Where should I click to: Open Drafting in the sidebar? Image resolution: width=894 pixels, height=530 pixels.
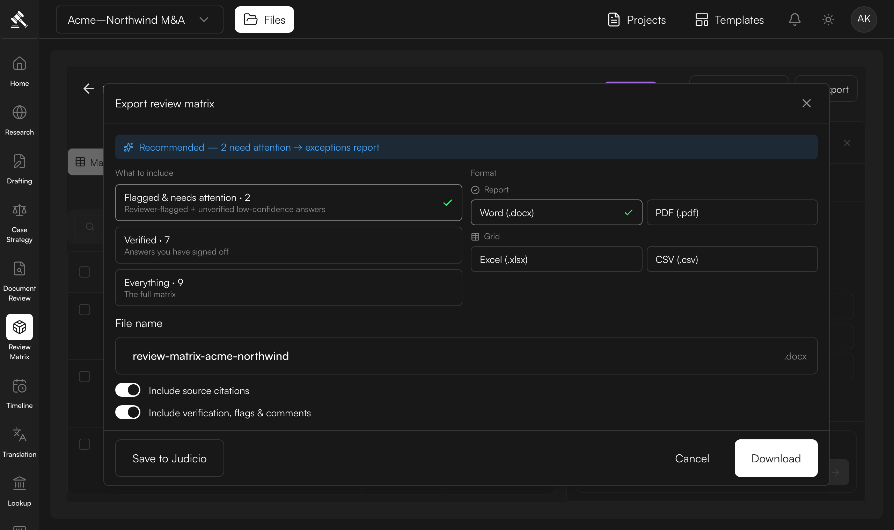point(19,169)
